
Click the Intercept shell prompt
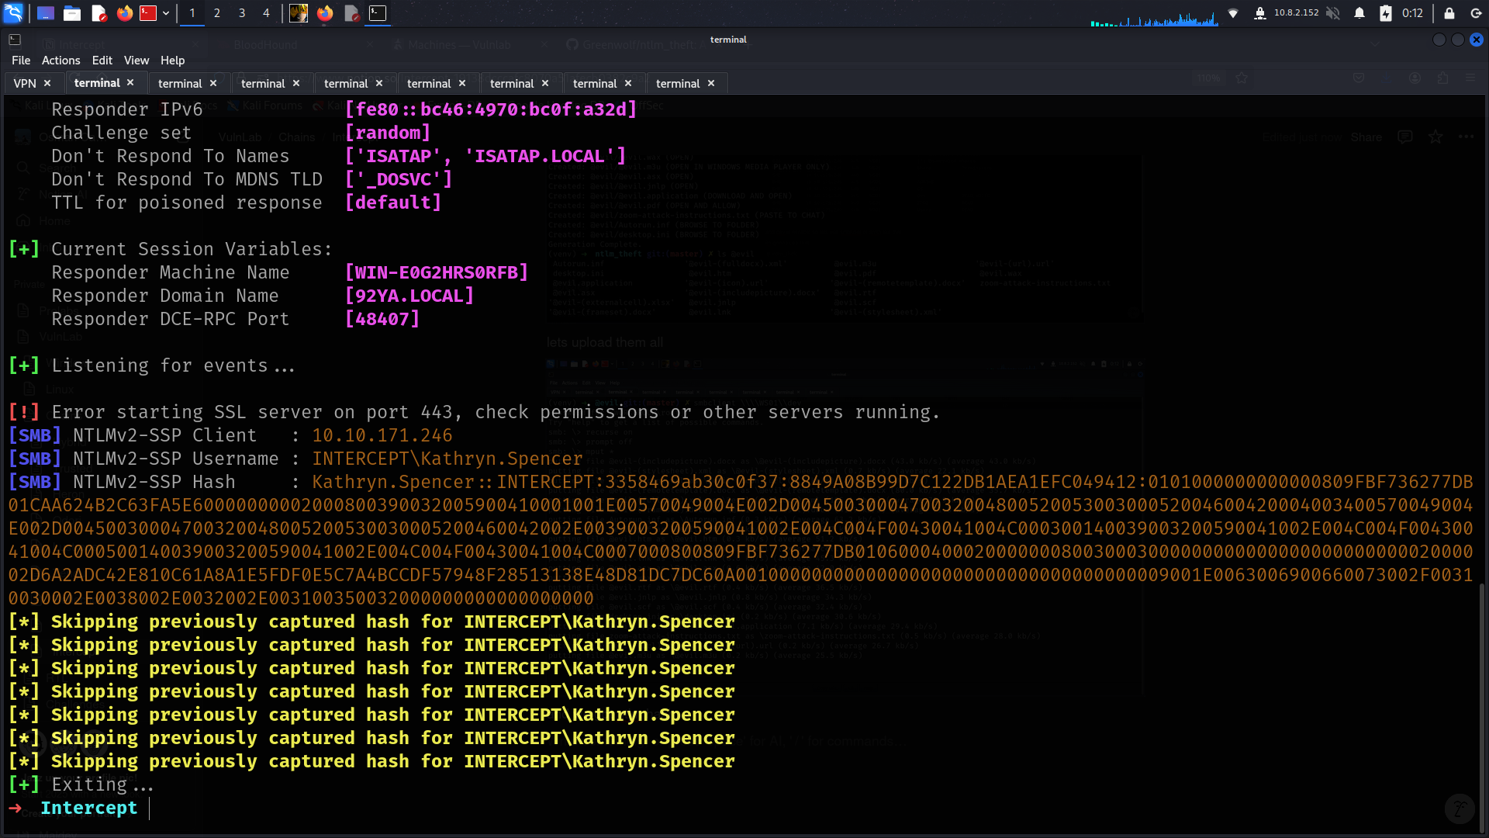coord(89,808)
